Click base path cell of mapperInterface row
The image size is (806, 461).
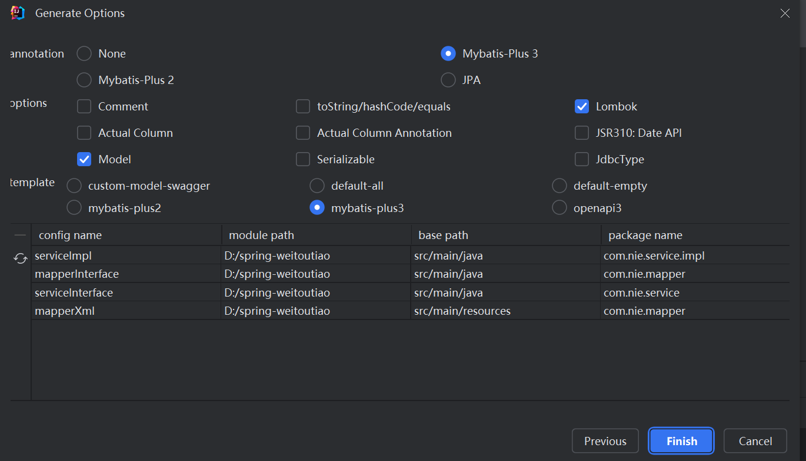(505, 274)
